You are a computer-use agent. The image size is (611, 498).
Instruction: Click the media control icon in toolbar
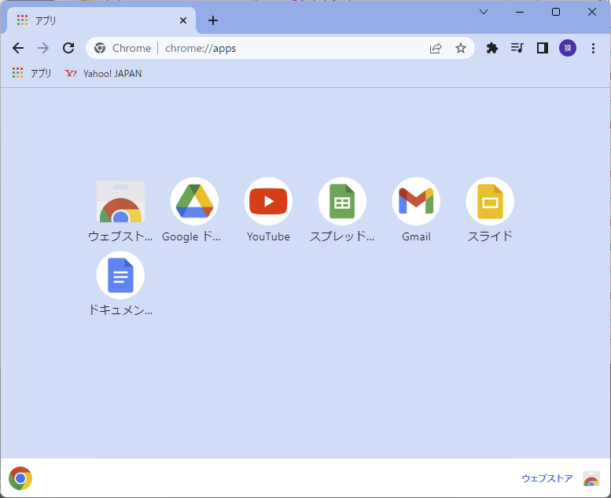[517, 48]
